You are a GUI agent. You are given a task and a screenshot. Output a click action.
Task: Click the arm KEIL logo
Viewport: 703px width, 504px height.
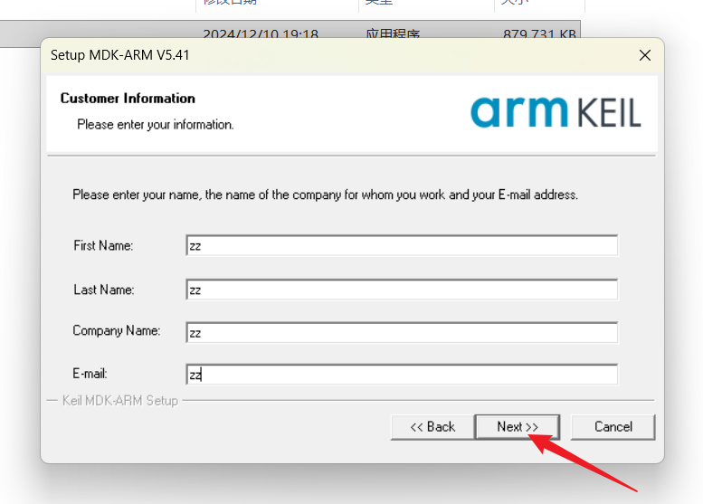556,112
